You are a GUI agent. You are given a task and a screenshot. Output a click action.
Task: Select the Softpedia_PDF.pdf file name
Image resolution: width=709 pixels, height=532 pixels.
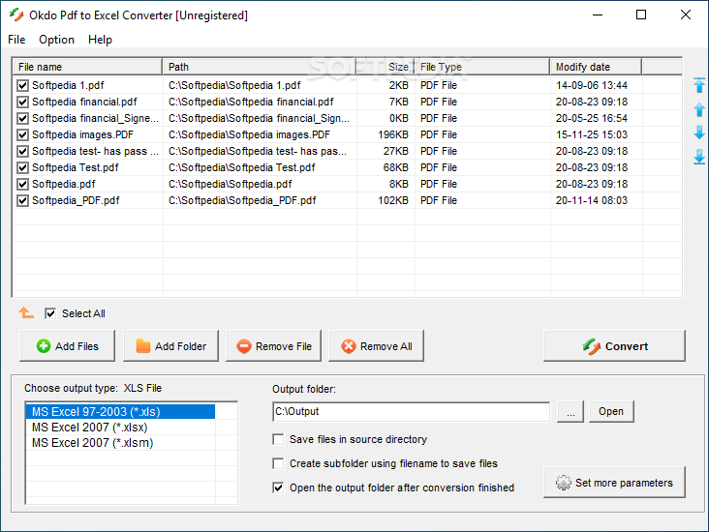tap(76, 200)
